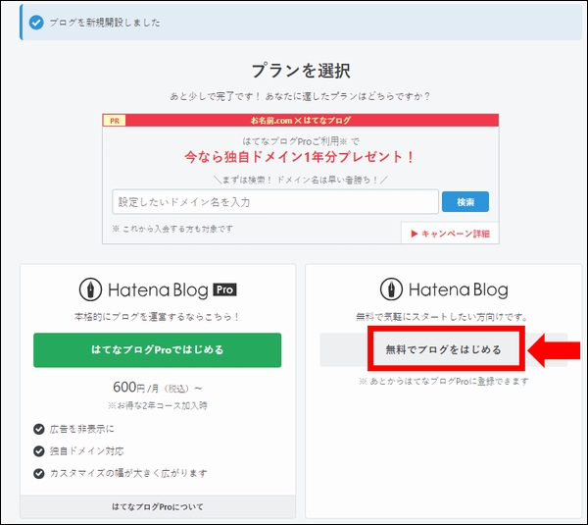This screenshot has width=588, height=525.
Task: Click ※お得な2年コース加入時 note
Action: pyautogui.click(x=158, y=405)
